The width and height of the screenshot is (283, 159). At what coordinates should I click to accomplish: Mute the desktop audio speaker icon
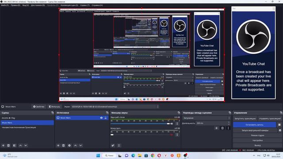click(172, 124)
